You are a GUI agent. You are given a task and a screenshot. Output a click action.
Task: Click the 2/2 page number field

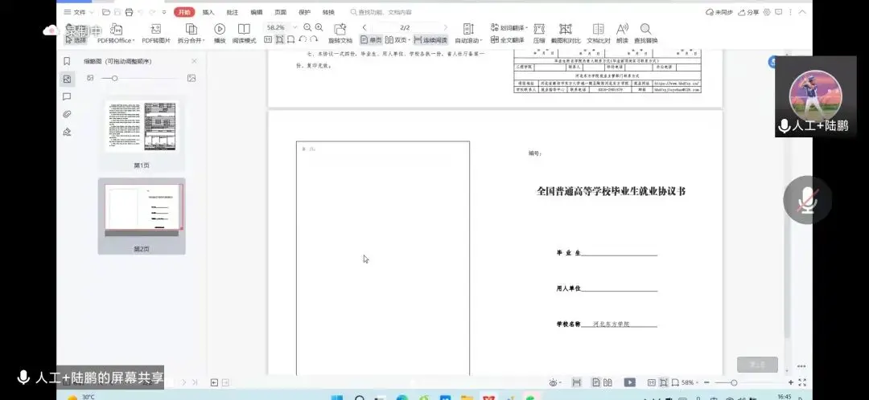(405, 27)
